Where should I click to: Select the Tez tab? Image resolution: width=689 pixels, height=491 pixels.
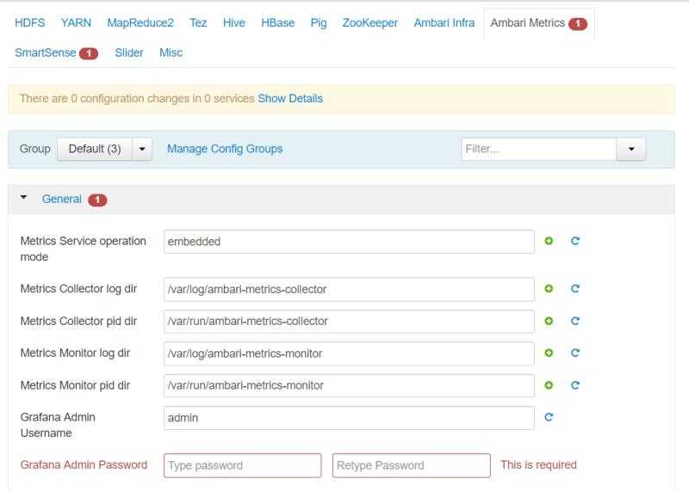click(198, 23)
